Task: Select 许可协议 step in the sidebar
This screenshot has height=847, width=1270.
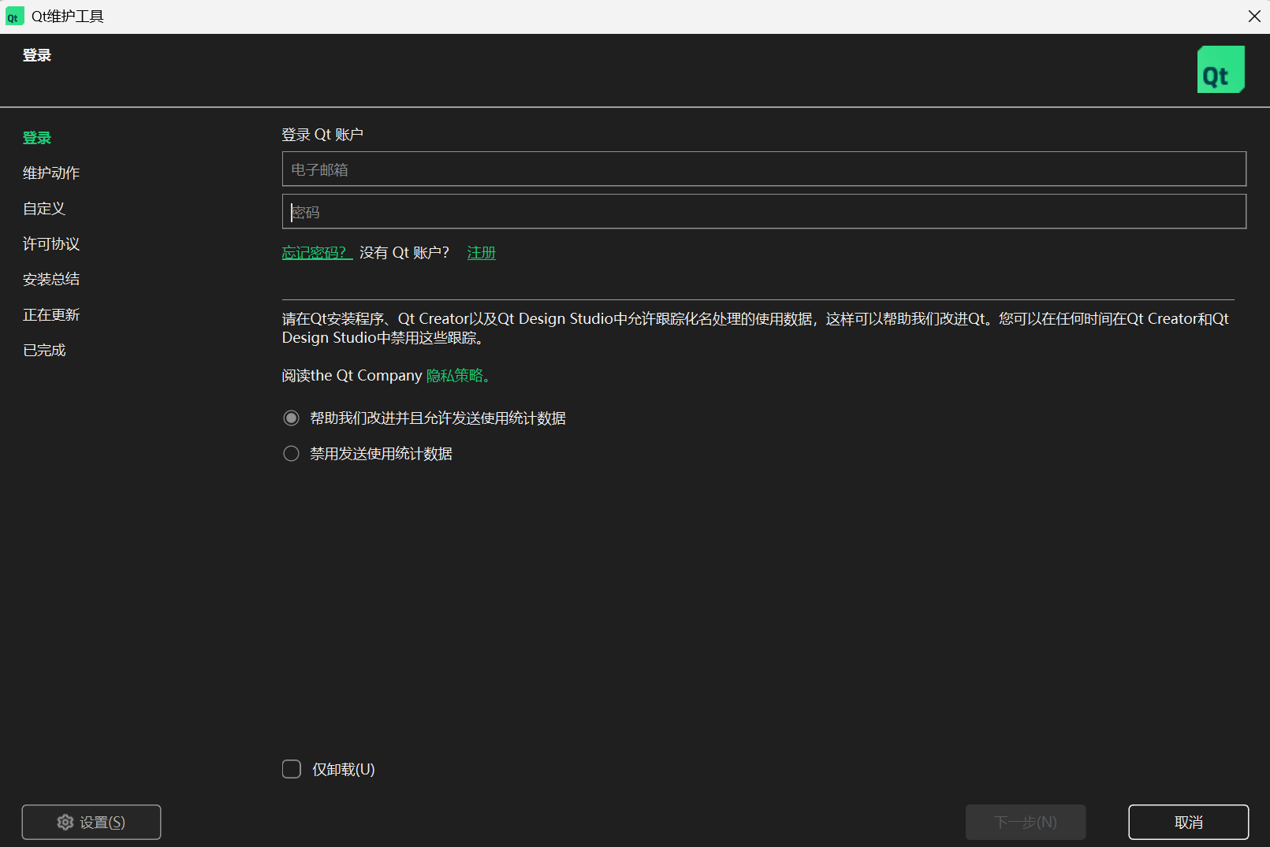Action: (51, 244)
